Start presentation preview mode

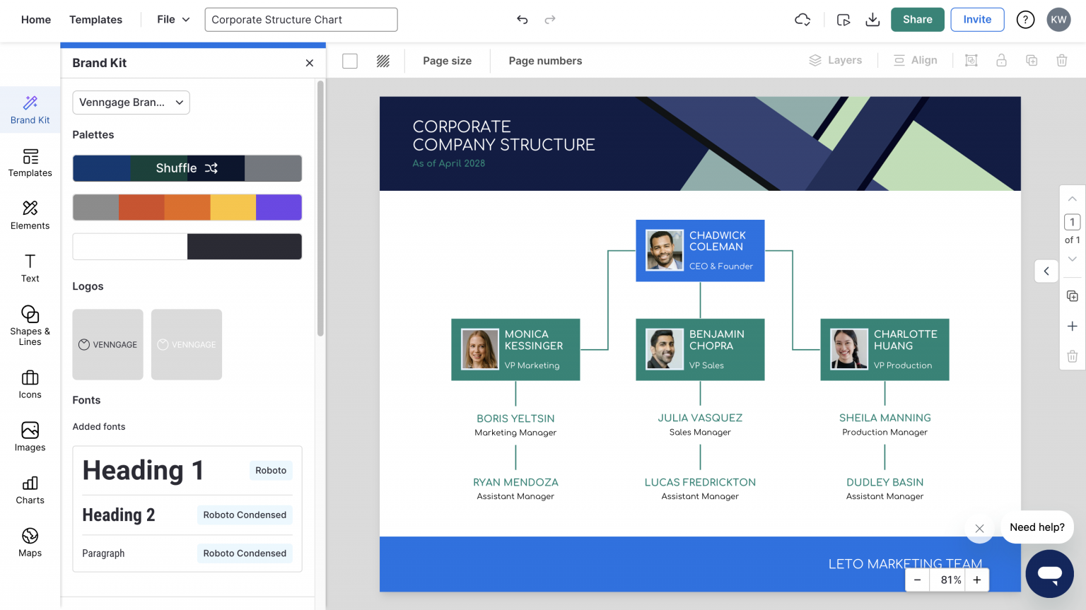coord(843,19)
